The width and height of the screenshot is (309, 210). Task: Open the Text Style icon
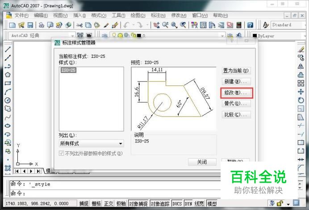point(266,25)
